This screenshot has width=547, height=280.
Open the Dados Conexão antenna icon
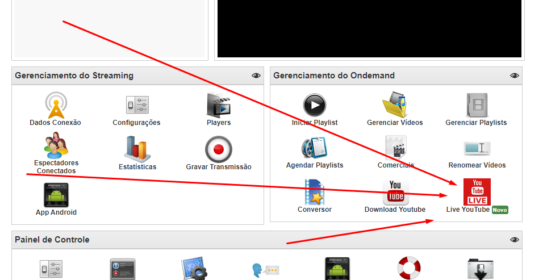pyautogui.click(x=56, y=105)
